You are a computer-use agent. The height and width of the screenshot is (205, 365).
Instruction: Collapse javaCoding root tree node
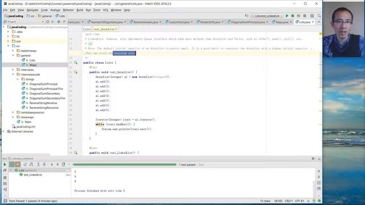pyautogui.click(x=4, y=27)
